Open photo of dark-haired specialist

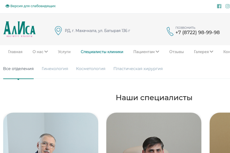click(x=154, y=133)
